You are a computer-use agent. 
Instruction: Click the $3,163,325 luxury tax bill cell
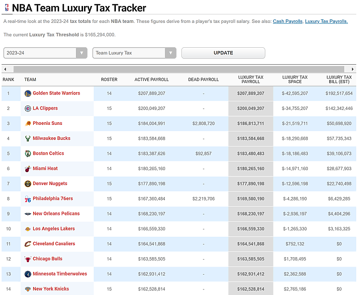339,229
